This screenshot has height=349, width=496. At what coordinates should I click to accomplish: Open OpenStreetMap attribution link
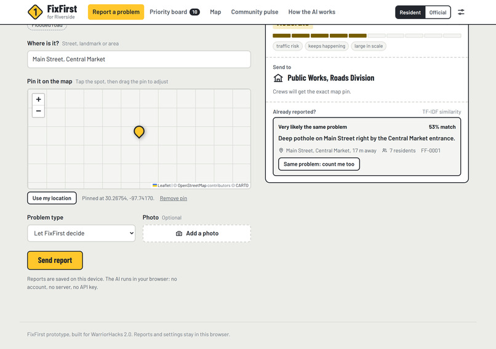(192, 185)
